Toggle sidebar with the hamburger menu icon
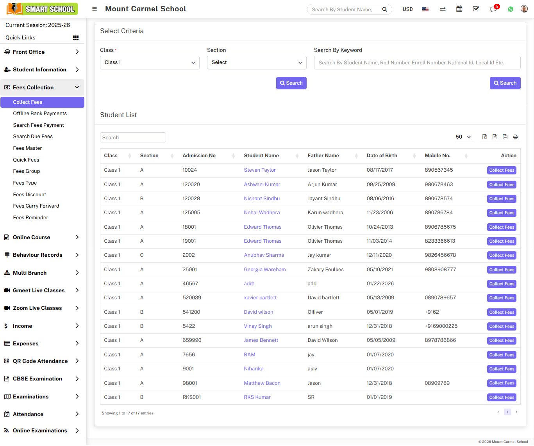Screen dimensions: 534x446 coord(95,9)
